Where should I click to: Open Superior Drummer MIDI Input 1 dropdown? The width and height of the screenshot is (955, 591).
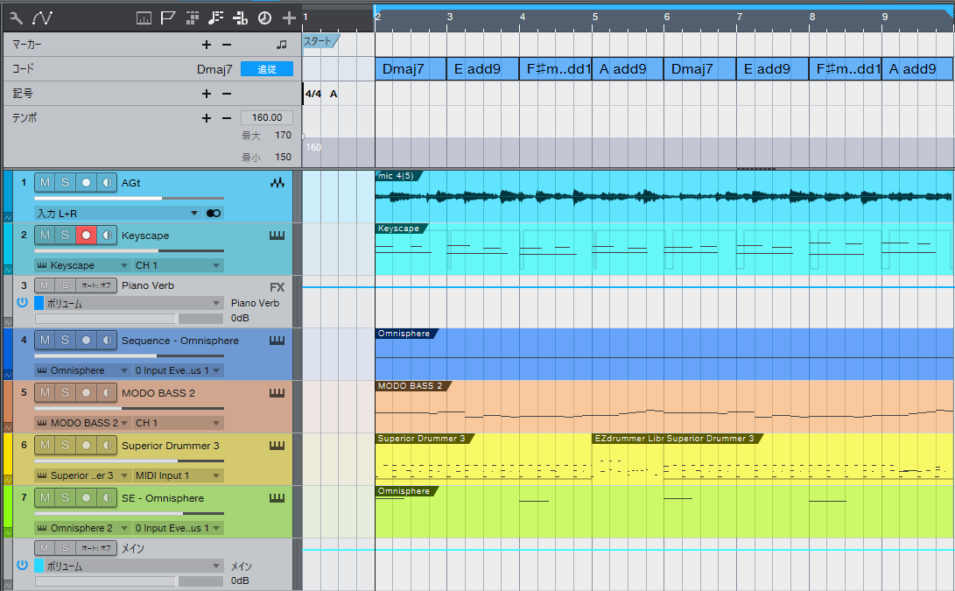tap(178, 475)
